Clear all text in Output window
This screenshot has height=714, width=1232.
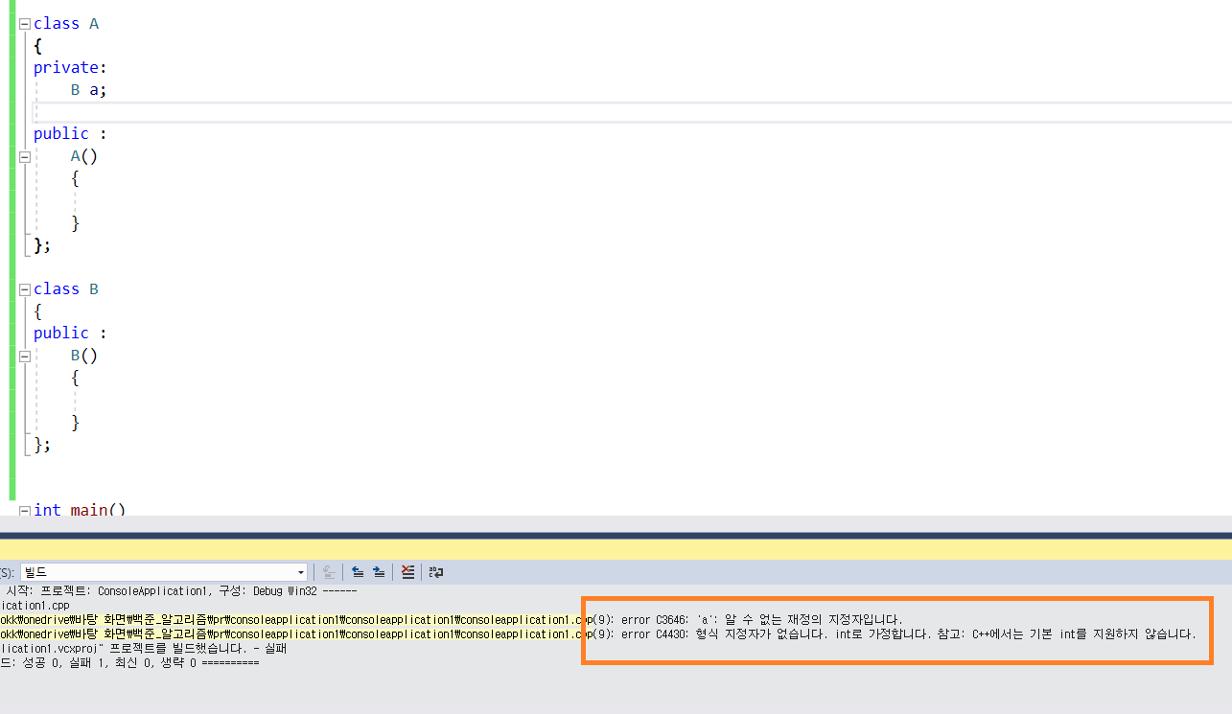(x=407, y=572)
